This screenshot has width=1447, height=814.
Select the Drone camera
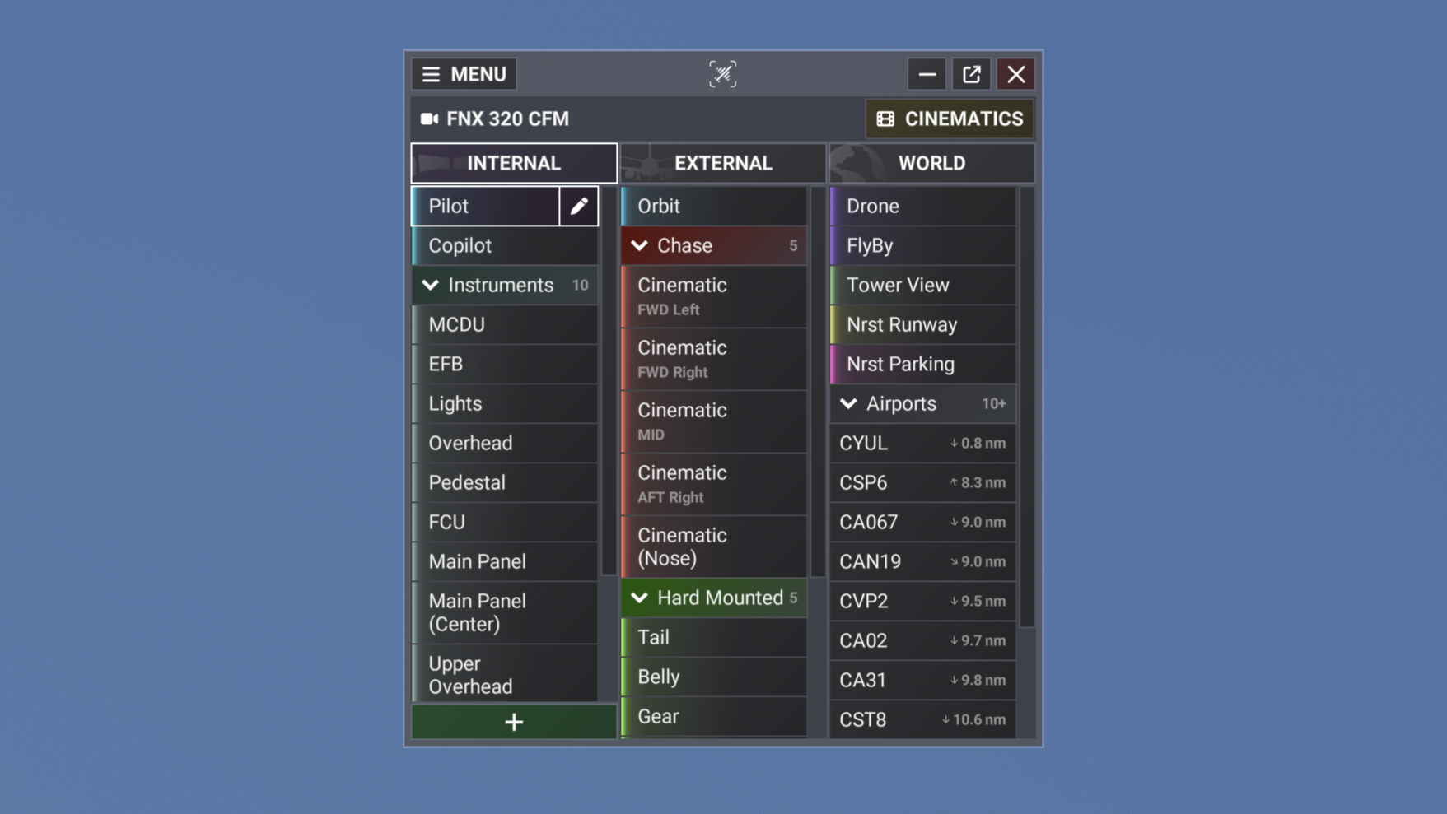922,206
